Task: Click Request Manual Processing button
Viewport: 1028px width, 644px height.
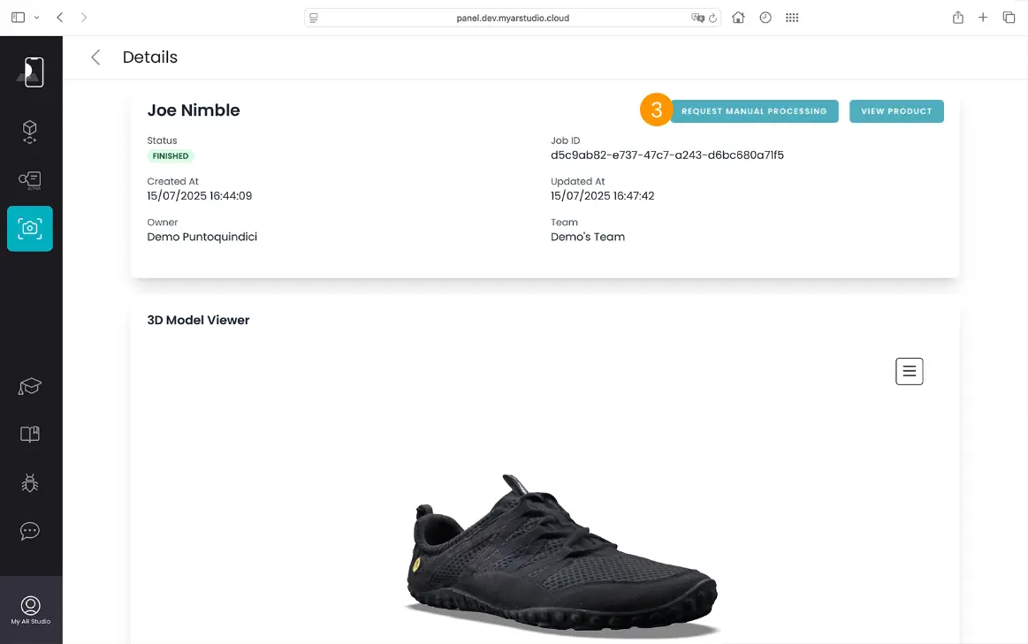Action: tap(754, 111)
